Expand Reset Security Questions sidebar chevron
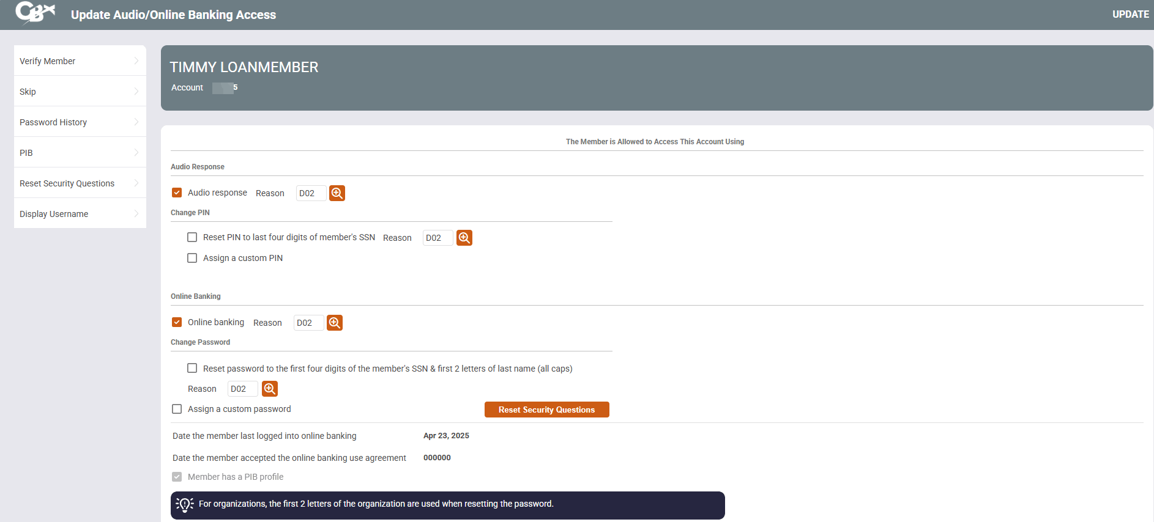This screenshot has width=1154, height=522. click(136, 183)
